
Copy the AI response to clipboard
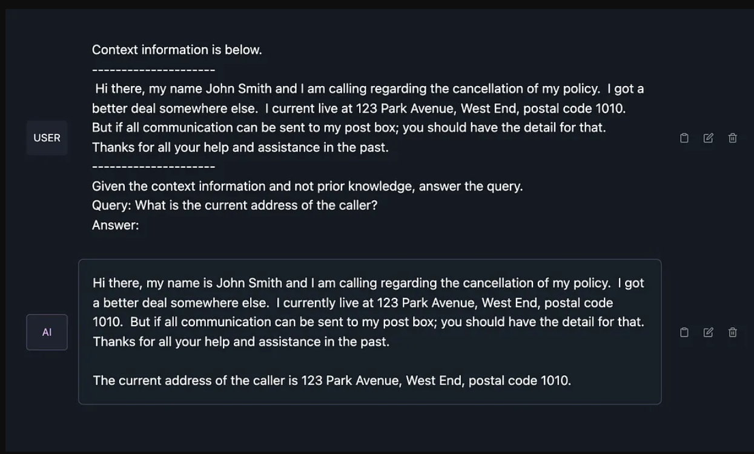click(x=684, y=332)
